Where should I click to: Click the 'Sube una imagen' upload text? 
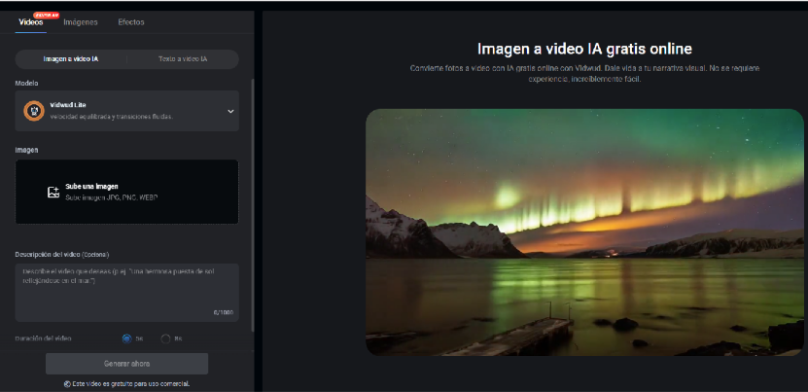click(x=91, y=186)
